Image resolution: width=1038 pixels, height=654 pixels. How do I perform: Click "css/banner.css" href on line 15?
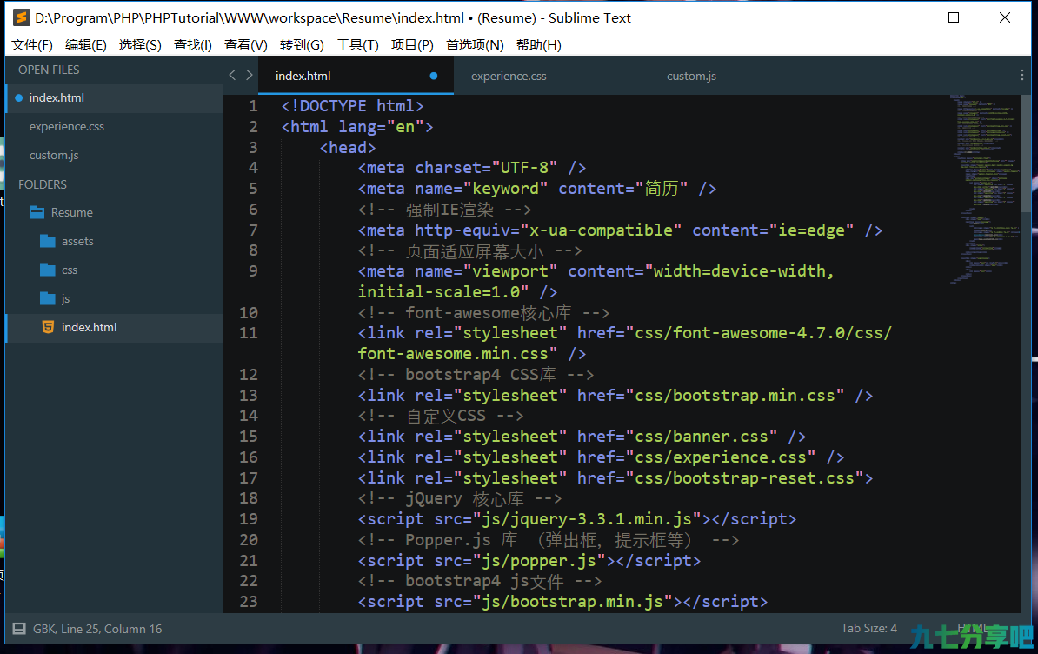tap(701, 437)
